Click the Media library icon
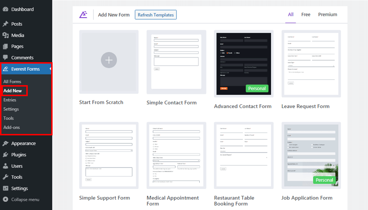The width and height of the screenshot is (368, 210). coord(5,35)
